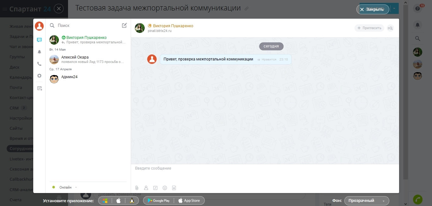432x206 pixels.
Task: Mention a colleague via person icon
Action: (x=146, y=188)
